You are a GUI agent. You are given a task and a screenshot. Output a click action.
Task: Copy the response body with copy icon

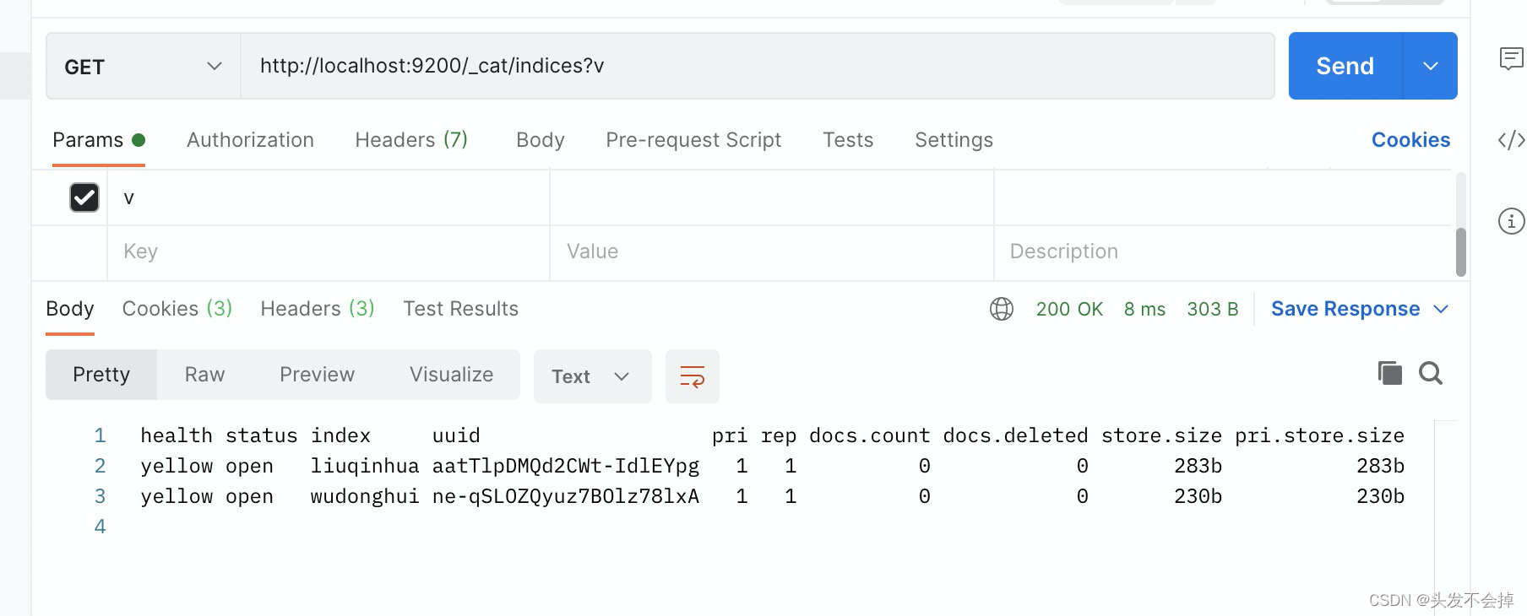pos(1389,373)
